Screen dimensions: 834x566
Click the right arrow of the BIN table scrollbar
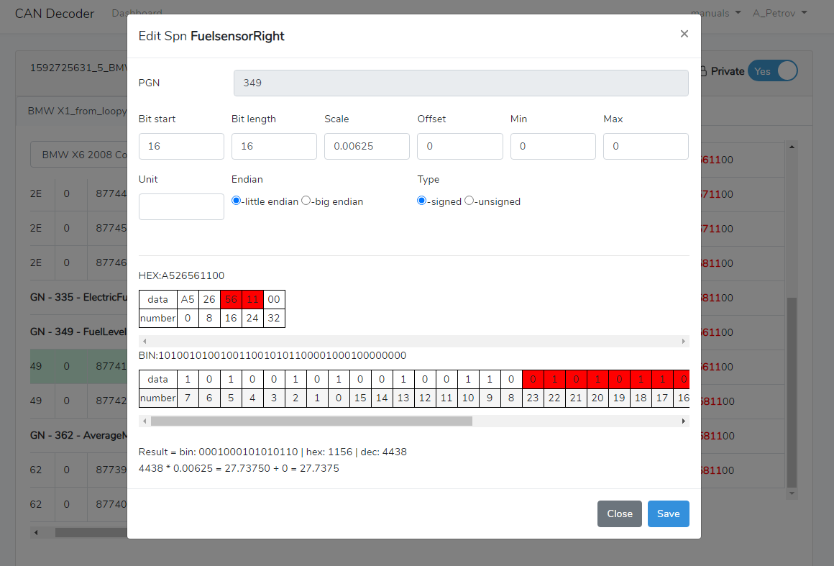click(x=683, y=421)
